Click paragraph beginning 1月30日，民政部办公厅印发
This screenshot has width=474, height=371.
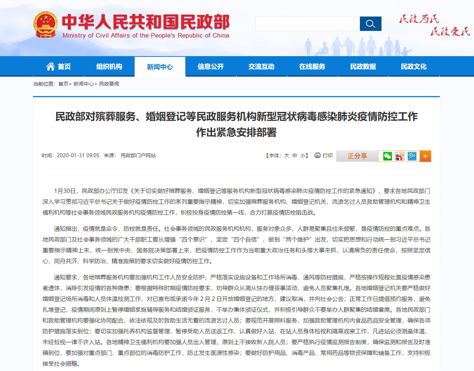tap(236, 202)
